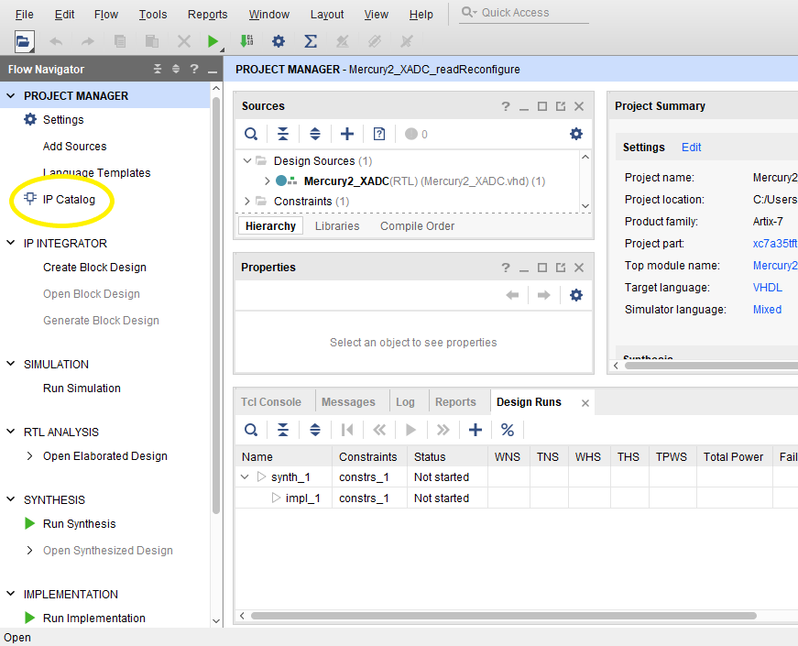Click the Delete X toolbar icon

click(184, 41)
